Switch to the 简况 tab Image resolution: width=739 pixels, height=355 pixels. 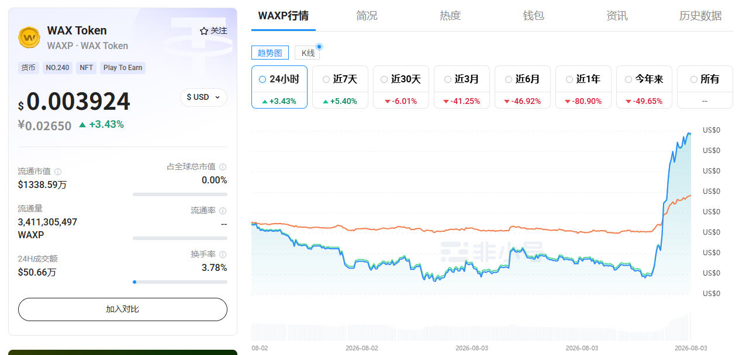367,16
